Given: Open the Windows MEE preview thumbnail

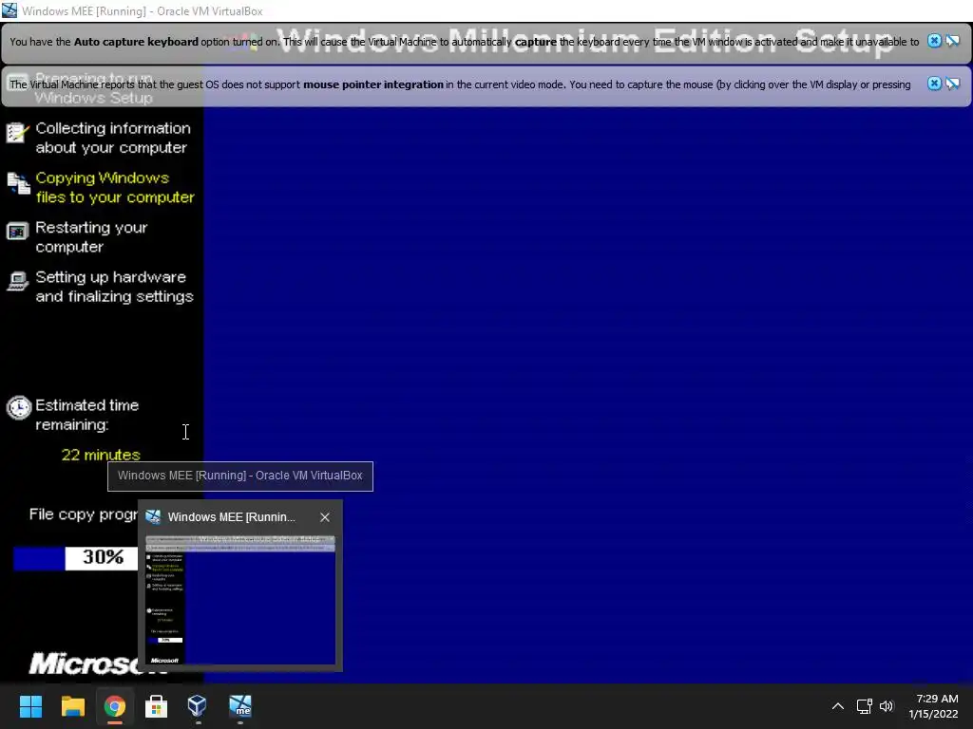Looking at the screenshot, I should (240, 600).
